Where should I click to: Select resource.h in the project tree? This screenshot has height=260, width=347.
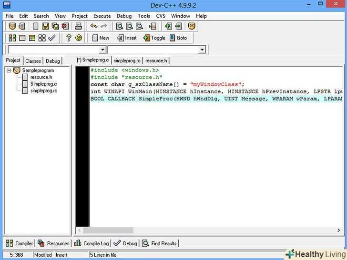tap(41, 77)
